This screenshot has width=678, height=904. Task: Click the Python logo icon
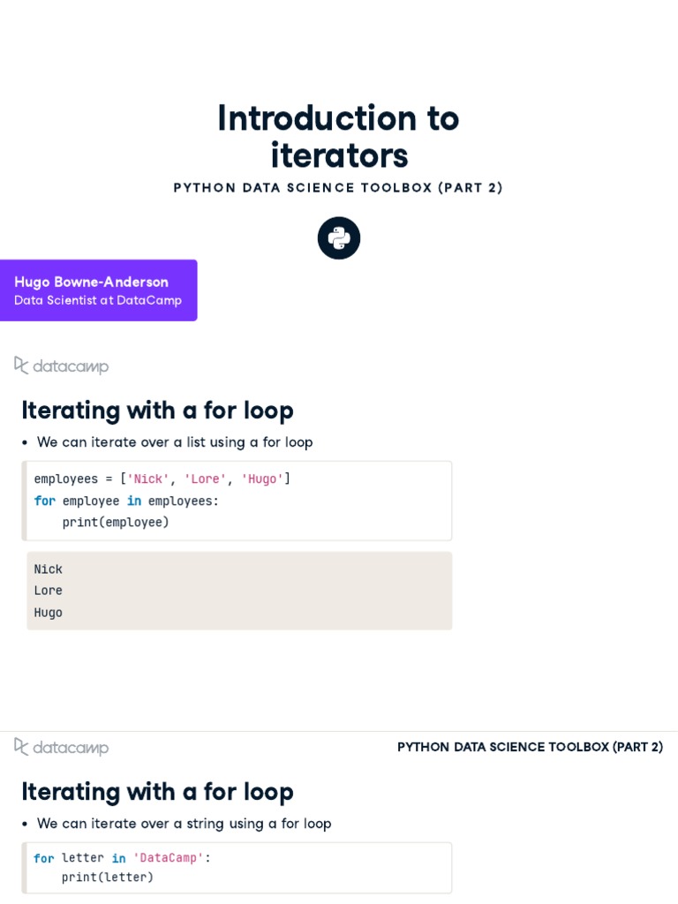coord(339,238)
